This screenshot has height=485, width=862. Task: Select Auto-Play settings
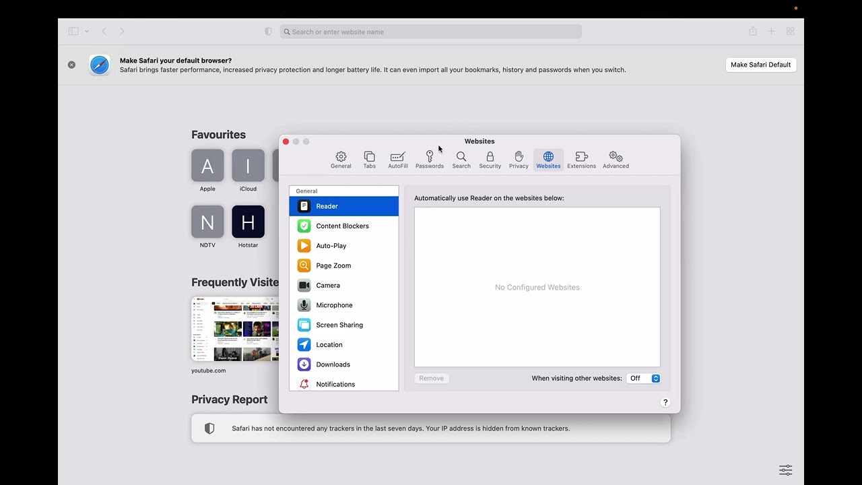[x=343, y=246]
